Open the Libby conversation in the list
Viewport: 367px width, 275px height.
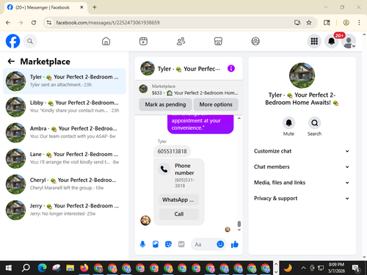pos(65,107)
